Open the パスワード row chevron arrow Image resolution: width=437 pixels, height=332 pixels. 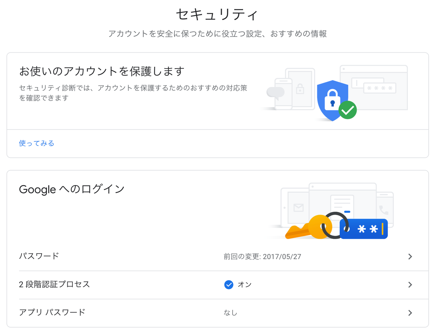pos(410,257)
